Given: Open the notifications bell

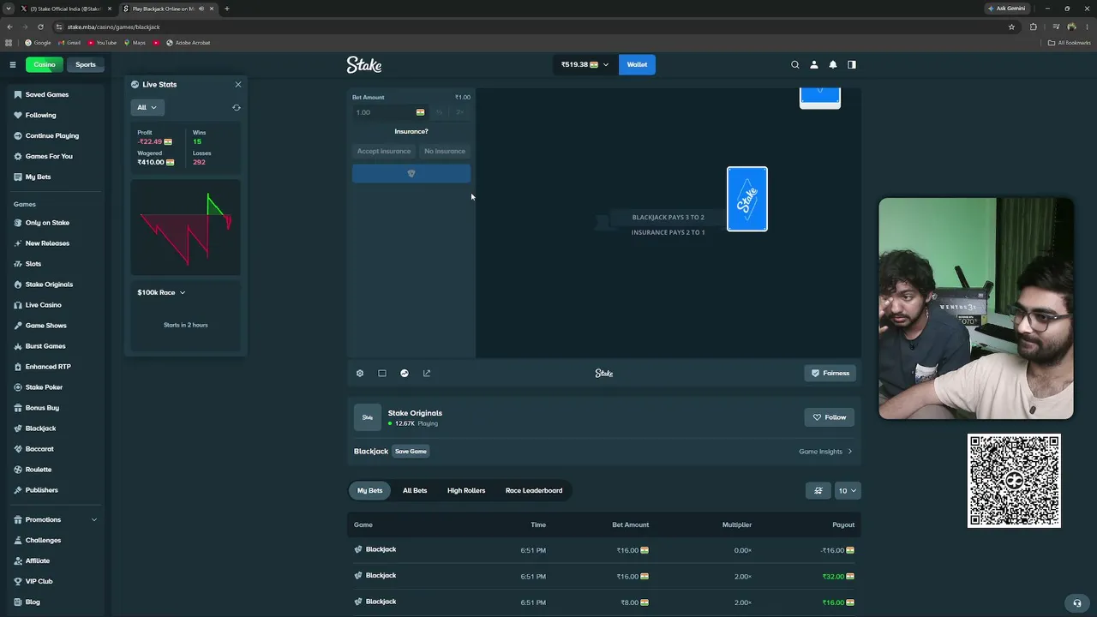Looking at the screenshot, I should tap(832, 64).
